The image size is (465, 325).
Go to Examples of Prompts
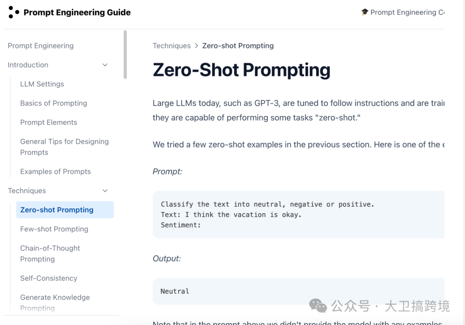[x=56, y=171]
